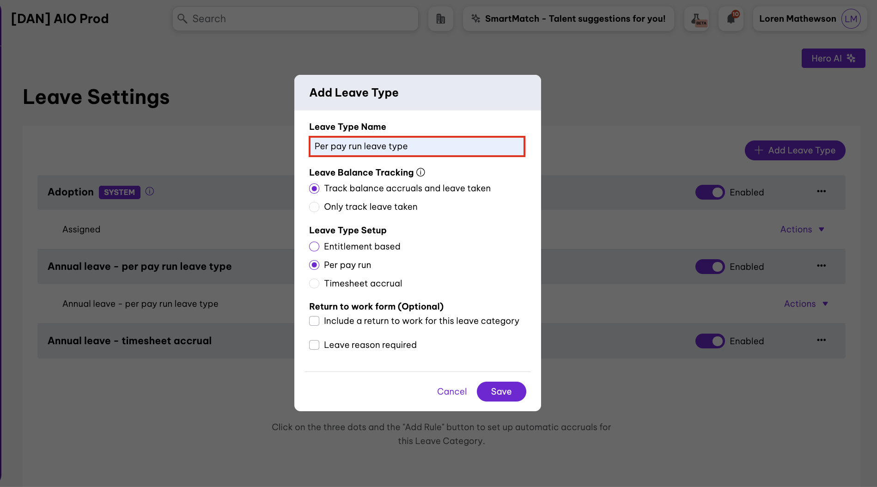This screenshot has width=877, height=487.
Task: Click the Leave Type Name field
Action: tap(417, 146)
